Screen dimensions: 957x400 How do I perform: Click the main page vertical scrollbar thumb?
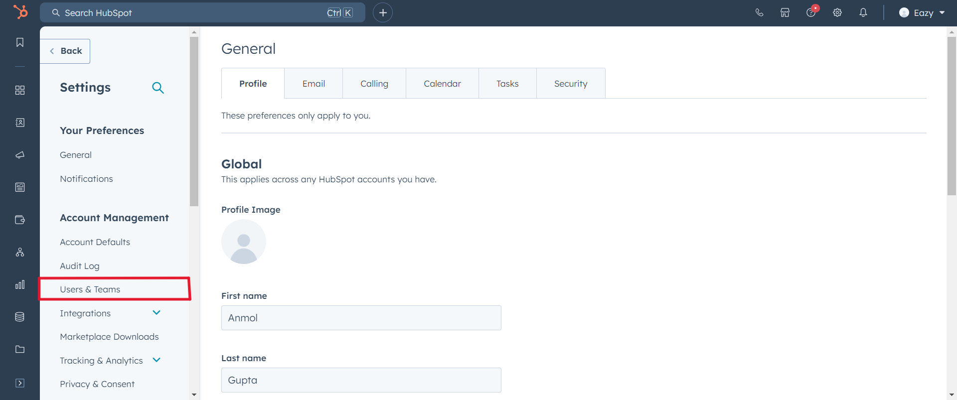point(952,116)
